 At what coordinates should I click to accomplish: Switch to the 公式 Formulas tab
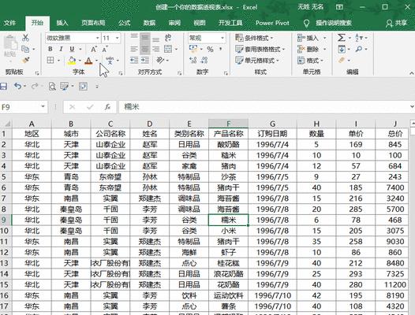coord(124,23)
